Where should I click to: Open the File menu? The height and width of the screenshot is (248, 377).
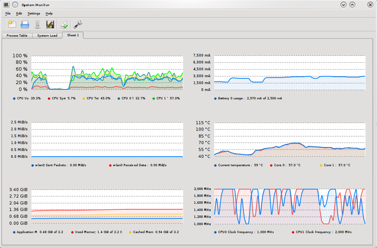[x=8, y=13]
